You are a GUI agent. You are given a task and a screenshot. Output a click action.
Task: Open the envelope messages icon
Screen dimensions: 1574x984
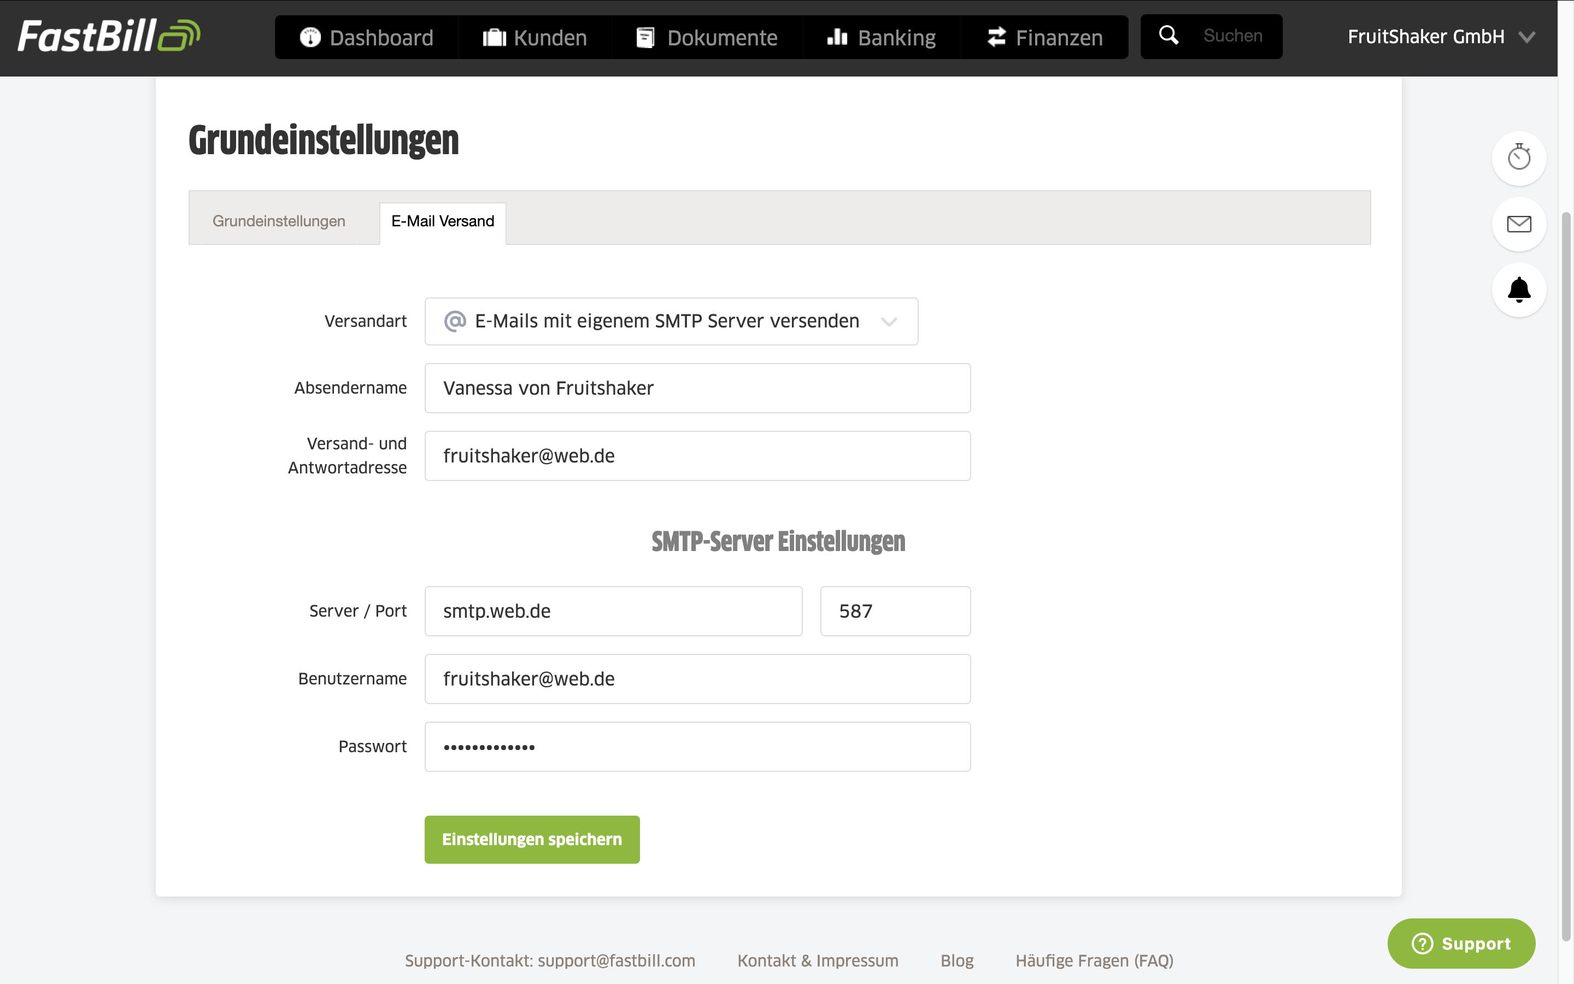1519,224
